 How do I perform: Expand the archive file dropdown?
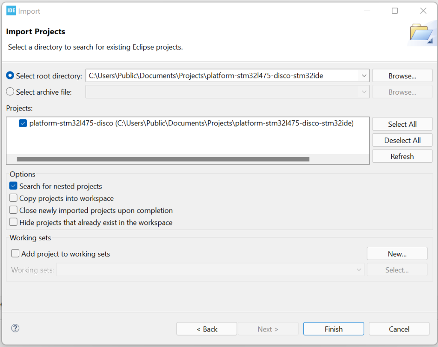tap(364, 92)
